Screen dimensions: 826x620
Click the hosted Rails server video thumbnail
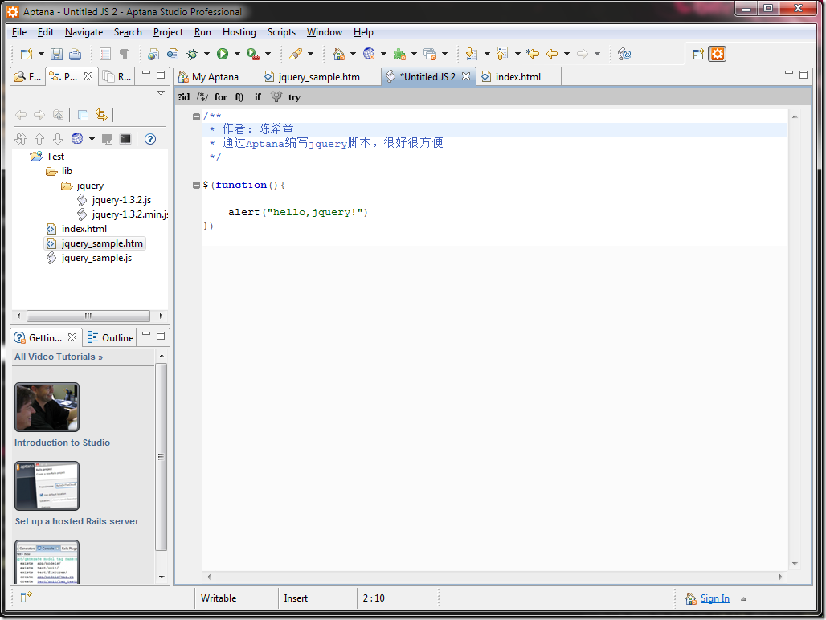pyautogui.click(x=47, y=486)
